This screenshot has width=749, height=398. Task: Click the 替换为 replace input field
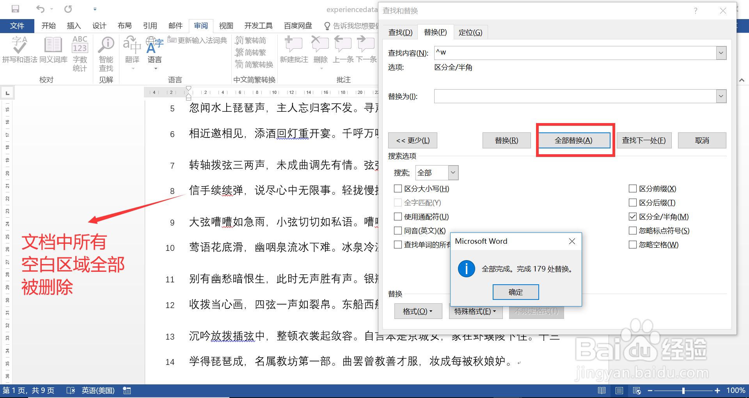566,96
